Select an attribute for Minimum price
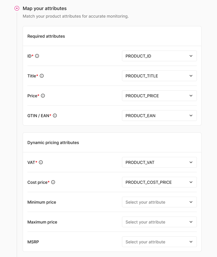Image resolution: width=217 pixels, height=257 pixels. click(x=159, y=202)
